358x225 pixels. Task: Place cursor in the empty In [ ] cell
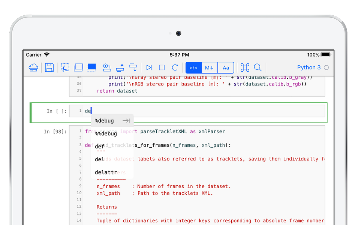197,111
